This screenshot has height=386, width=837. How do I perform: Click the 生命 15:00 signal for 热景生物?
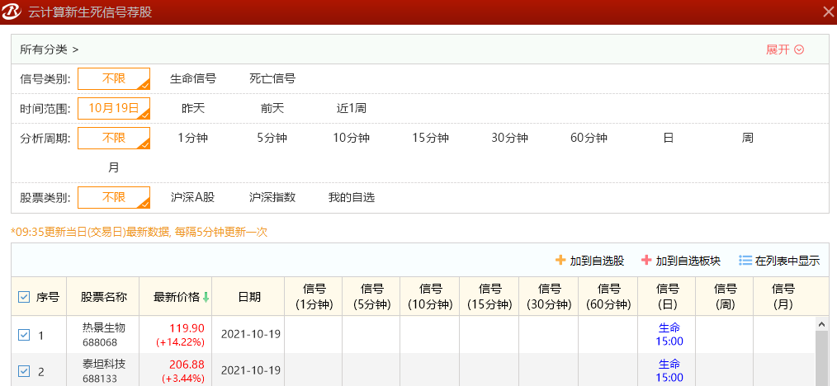669,335
